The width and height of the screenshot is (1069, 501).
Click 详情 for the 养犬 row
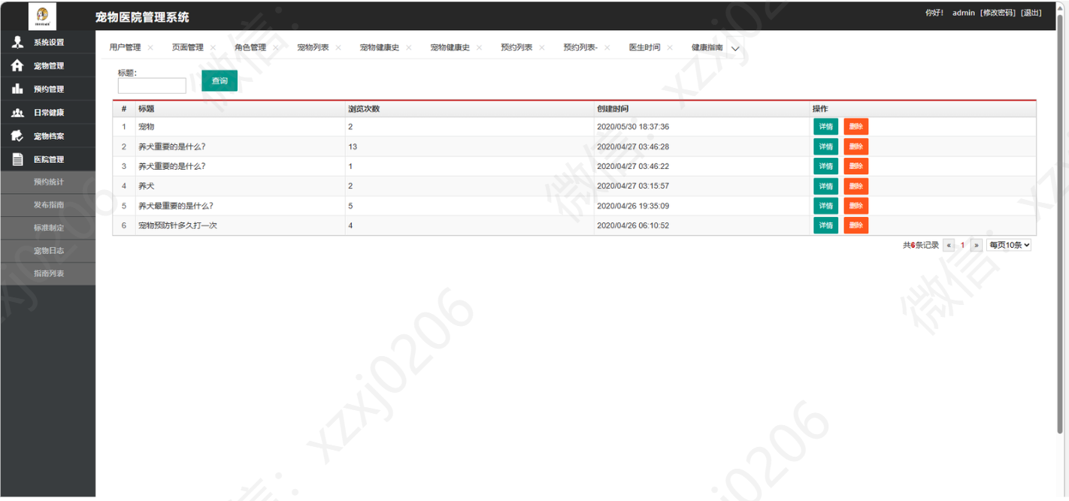pyautogui.click(x=825, y=186)
